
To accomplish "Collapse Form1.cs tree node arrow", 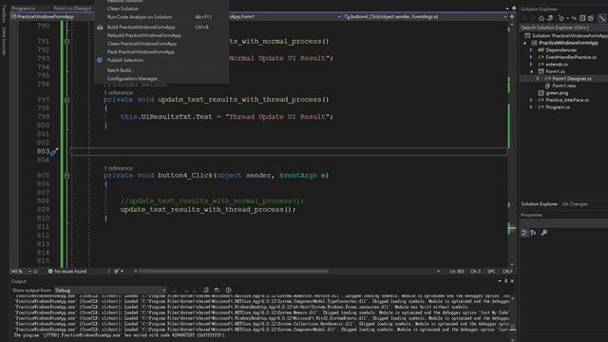I will click(x=531, y=72).
